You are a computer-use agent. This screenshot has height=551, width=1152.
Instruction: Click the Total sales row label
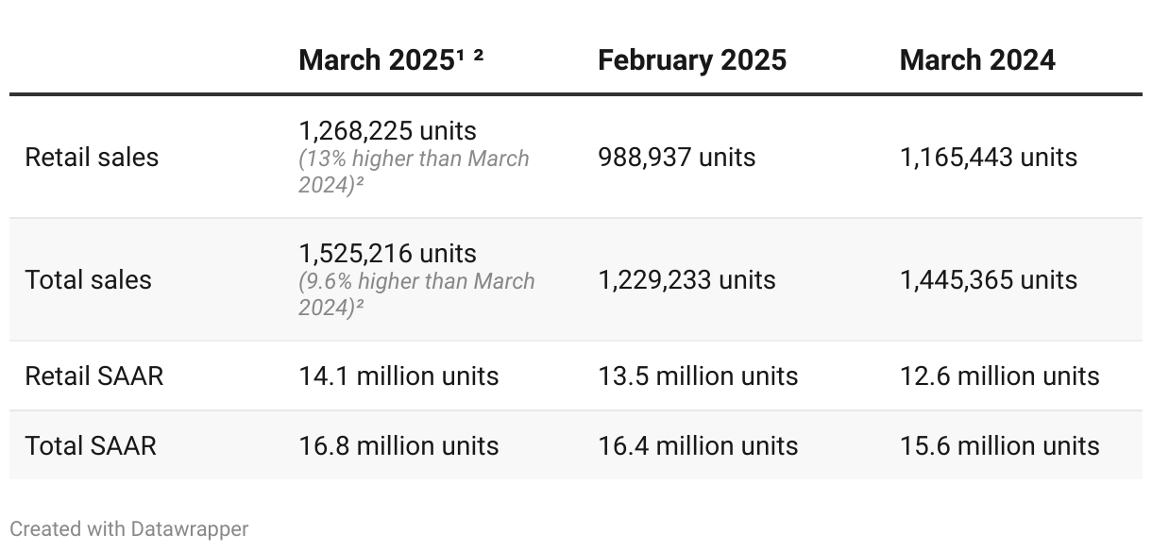(x=88, y=279)
